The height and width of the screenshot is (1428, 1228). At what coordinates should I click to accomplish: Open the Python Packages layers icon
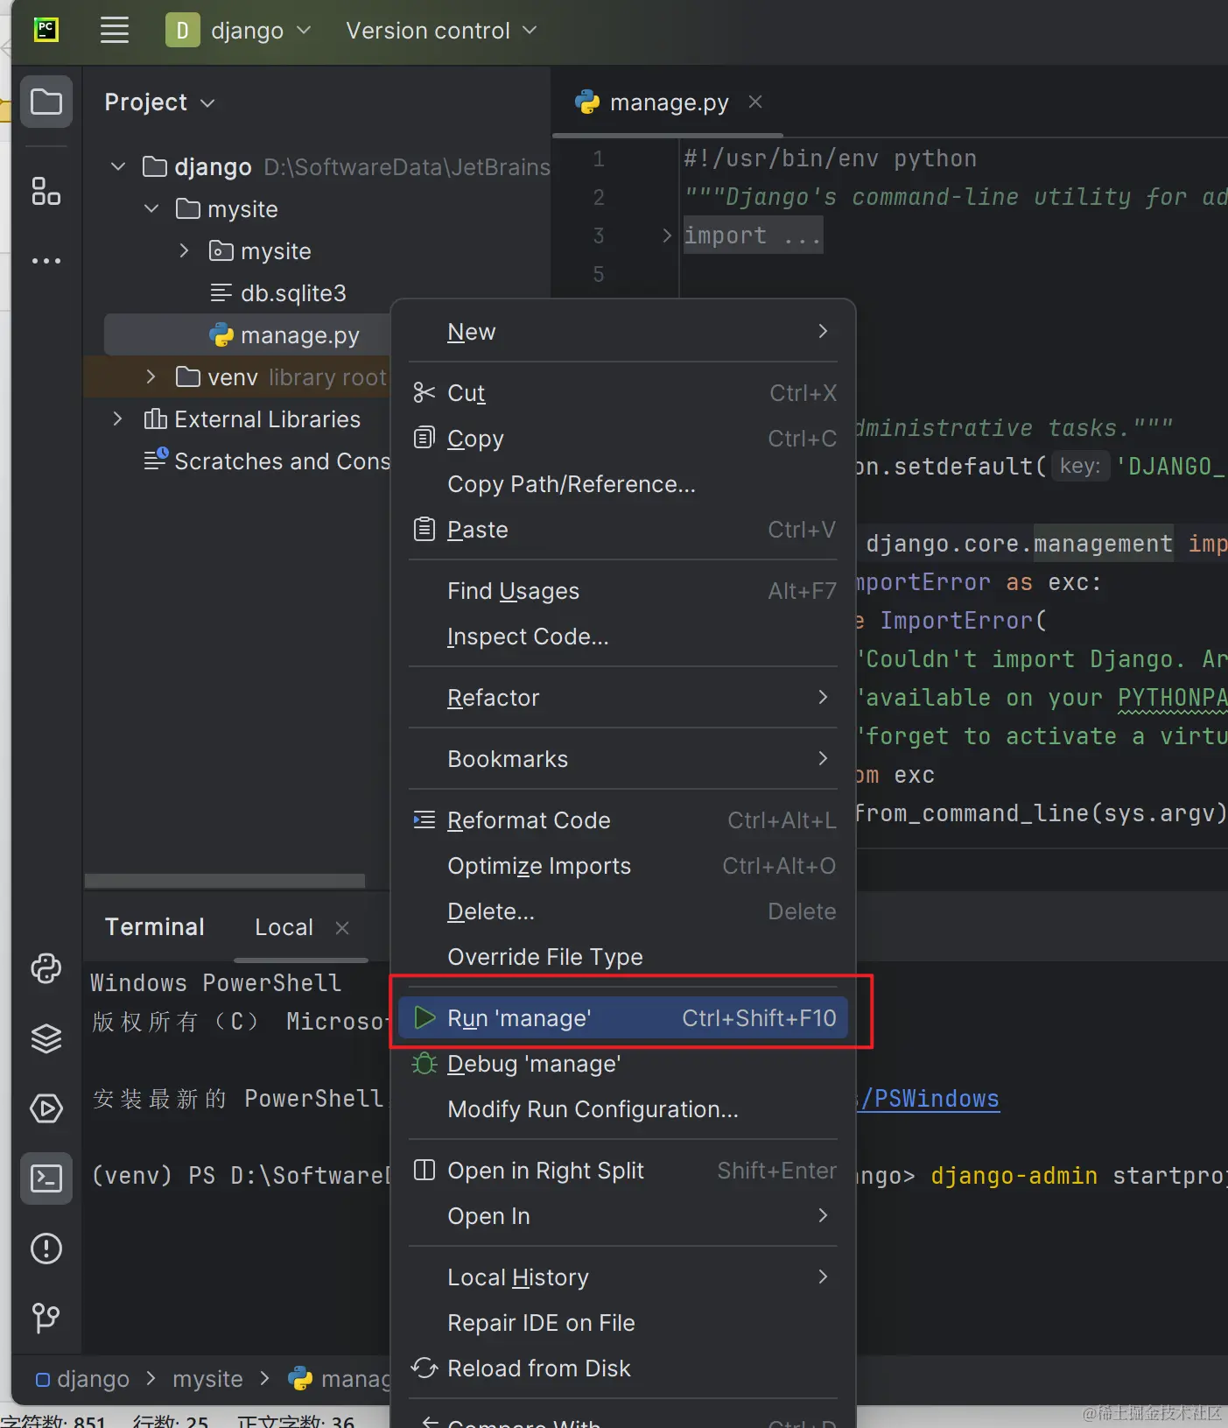pos(46,1038)
